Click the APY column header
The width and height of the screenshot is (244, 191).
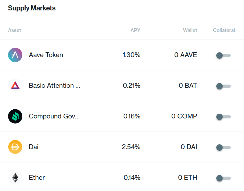coord(135,30)
